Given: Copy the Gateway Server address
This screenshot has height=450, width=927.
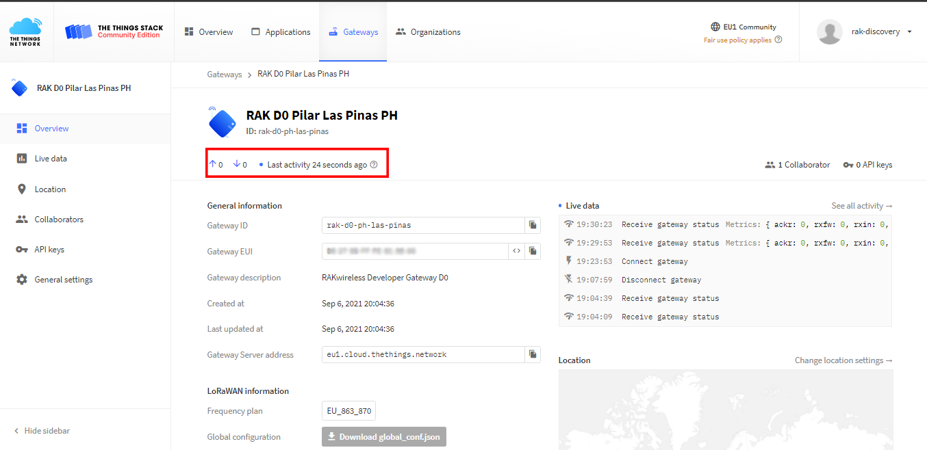Looking at the screenshot, I should click(533, 354).
